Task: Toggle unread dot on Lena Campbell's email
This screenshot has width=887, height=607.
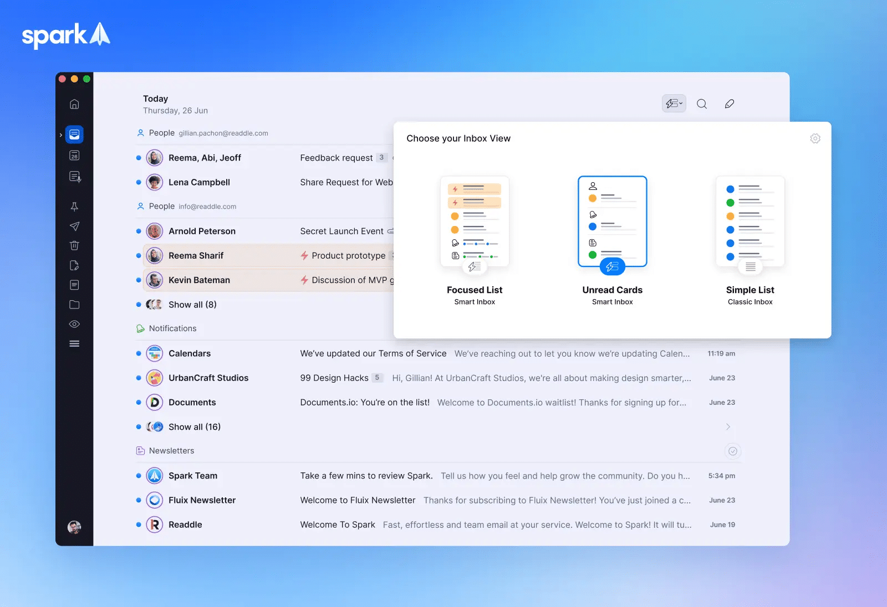Action: pyautogui.click(x=139, y=182)
